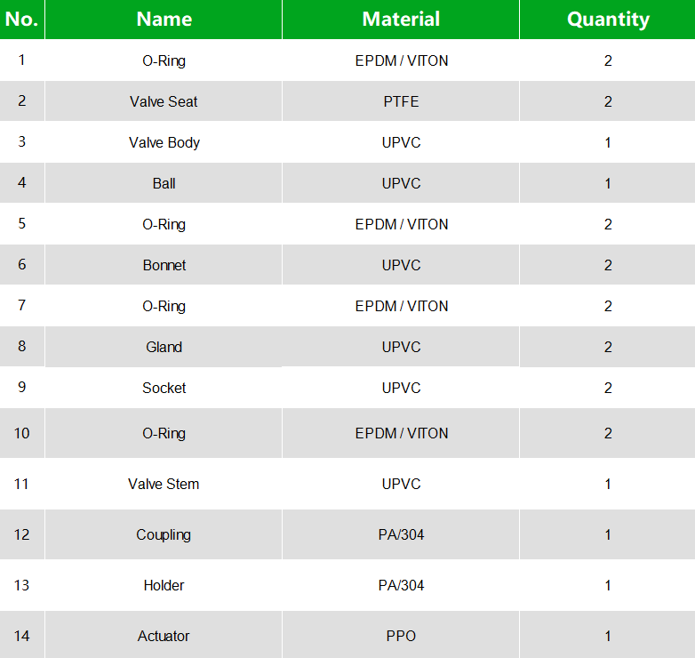695x658 pixels.
Task: Click the Socket name cell
Action: click(x=164, y=388)
